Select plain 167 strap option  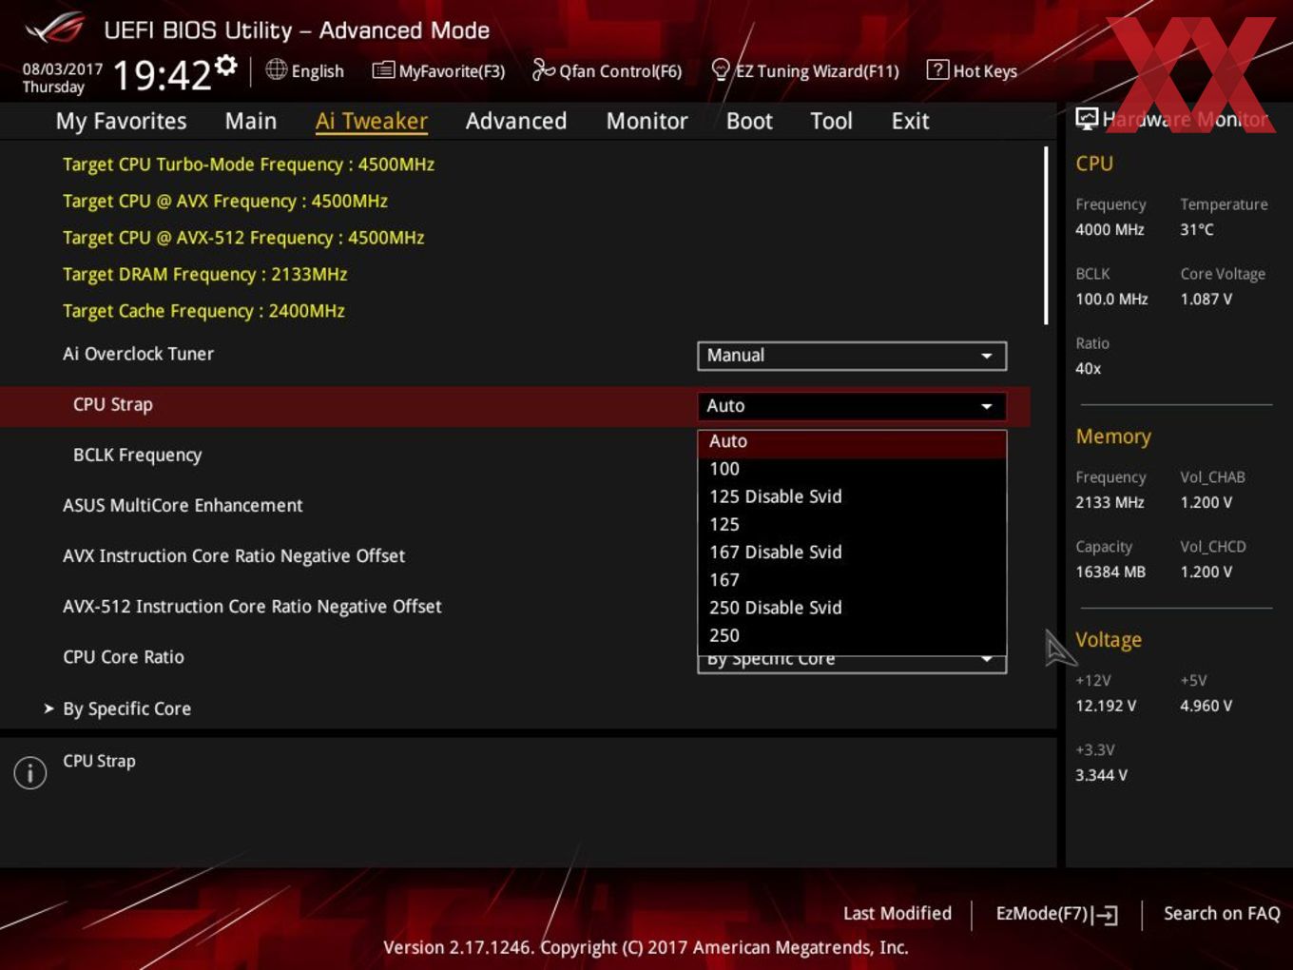(852, 580)
